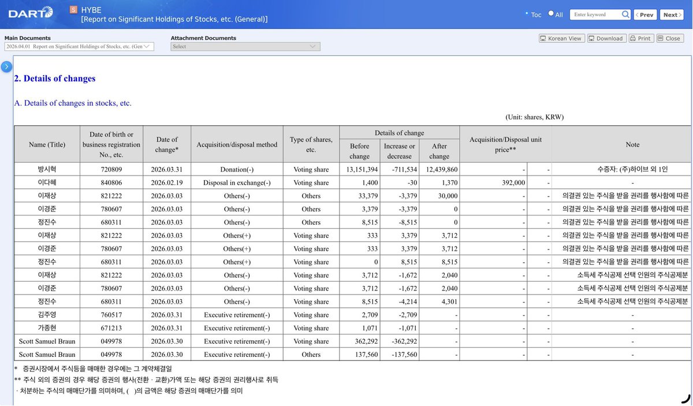Click the 720809 birth date cell

tap(111, 169)
